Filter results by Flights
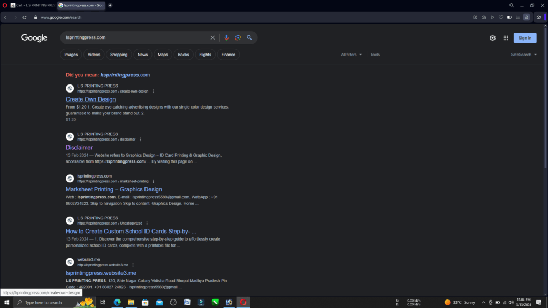 click(205, 55)
